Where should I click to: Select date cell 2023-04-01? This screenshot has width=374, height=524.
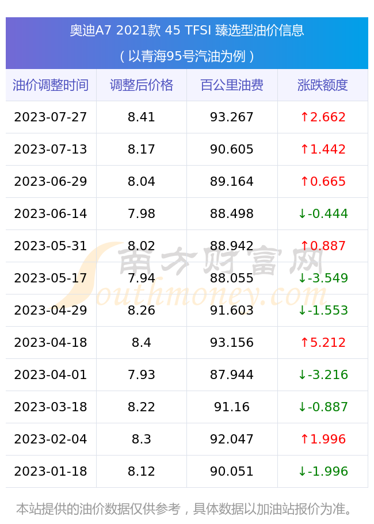[x=51, y=374]
